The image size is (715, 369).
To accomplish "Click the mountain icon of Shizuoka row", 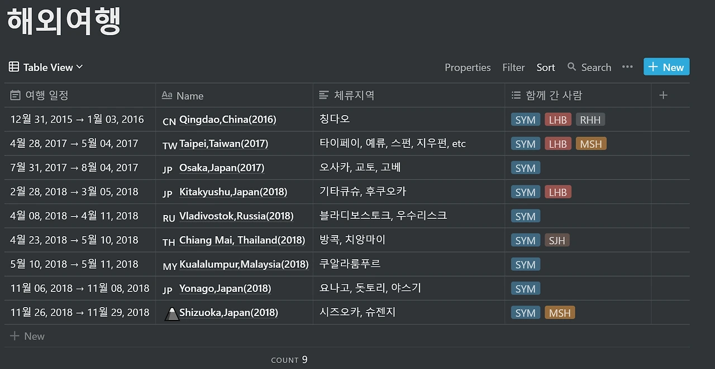I will pyautogui.click(x=171, y=314).
